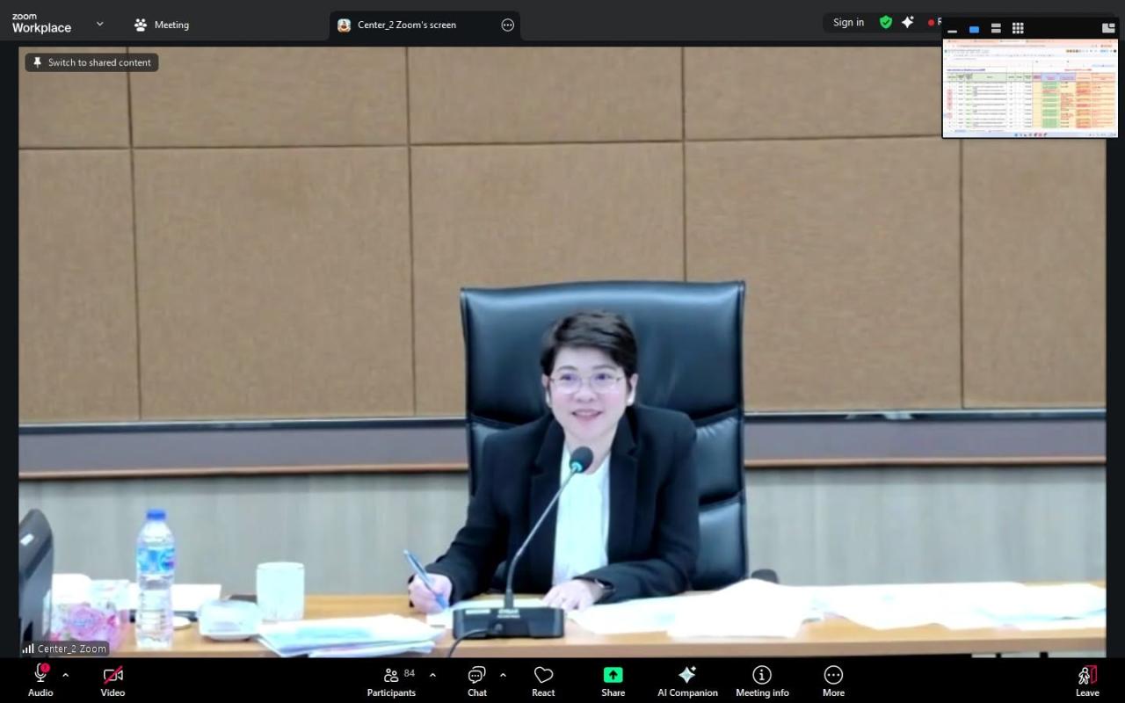Unmute with the Audio microphone button
The width and height of the screenshot is (1125, 703).
click(40, 681)
